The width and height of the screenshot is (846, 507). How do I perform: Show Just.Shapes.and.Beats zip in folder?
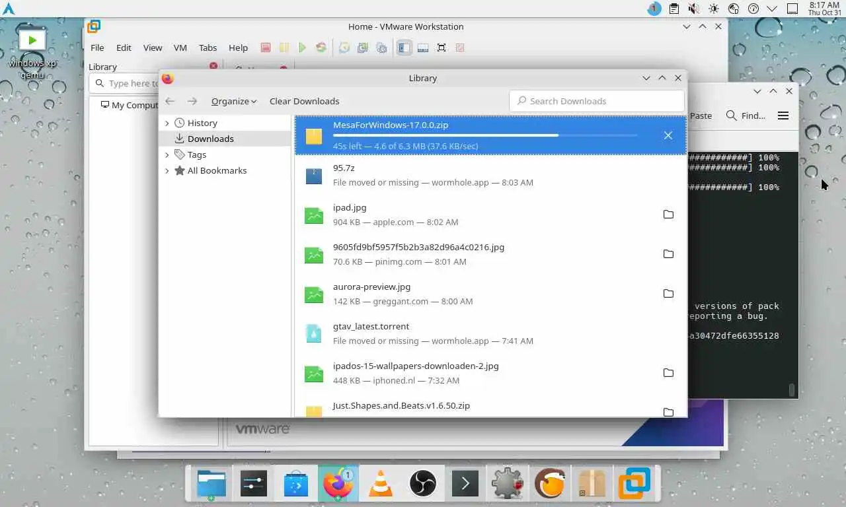click(x=668, y=412)
